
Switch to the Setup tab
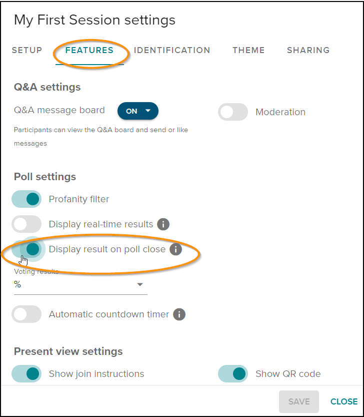tap(27, 50)
